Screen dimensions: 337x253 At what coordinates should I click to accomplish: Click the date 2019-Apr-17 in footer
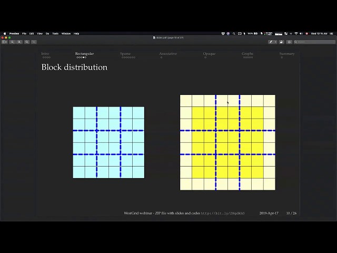click(x=269, y=213)
